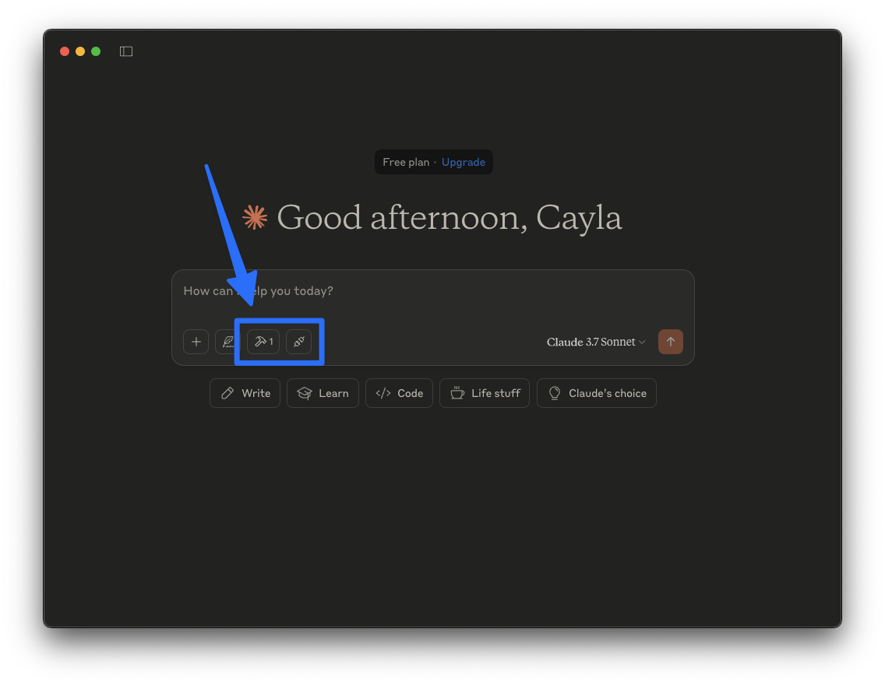885x685 pixels.
Task: Open the Claude 3.7 Sonnet model dropdown
Action: [x=595, y=342]
